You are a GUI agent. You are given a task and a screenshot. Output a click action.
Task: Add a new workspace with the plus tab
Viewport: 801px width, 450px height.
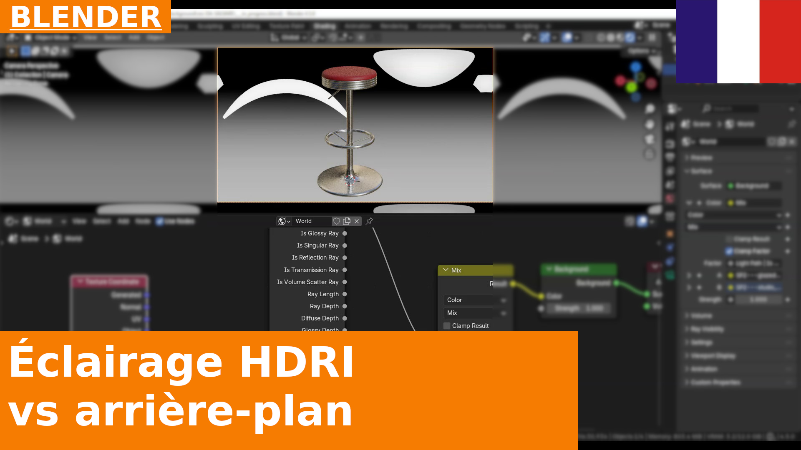coord(548,26)
